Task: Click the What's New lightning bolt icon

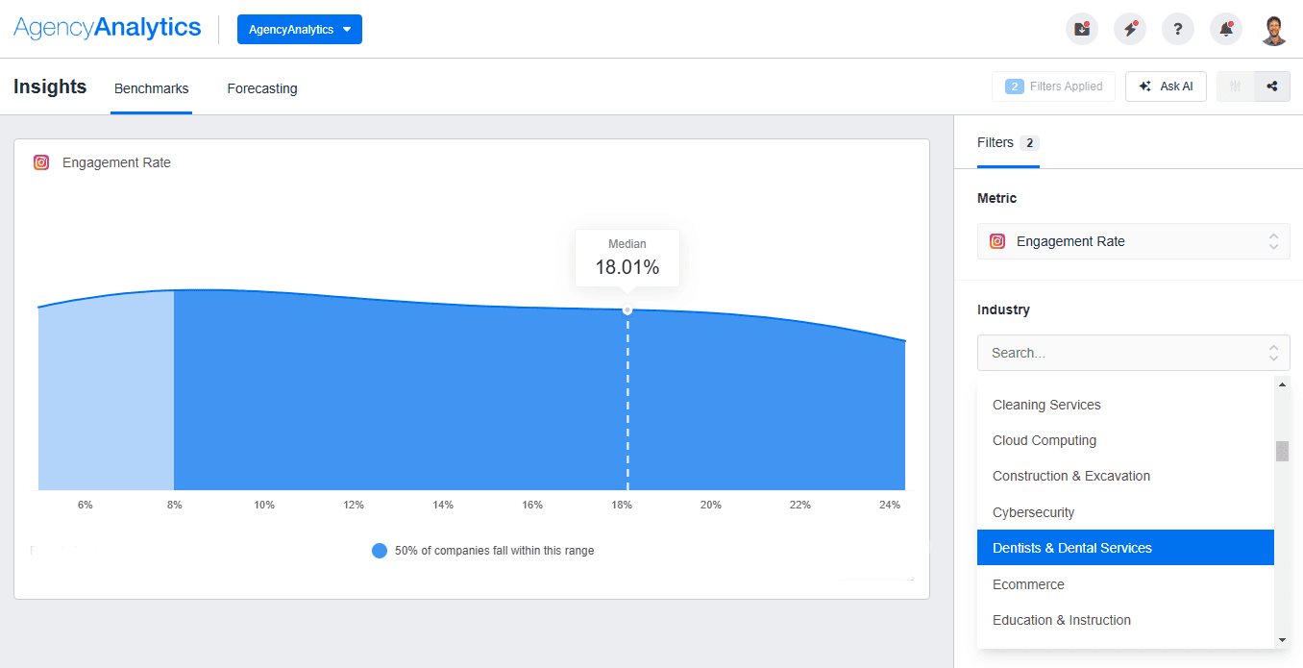Action: pyautogui.click(x=1130, y=29)
